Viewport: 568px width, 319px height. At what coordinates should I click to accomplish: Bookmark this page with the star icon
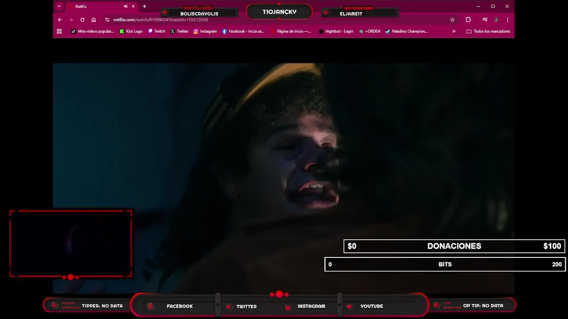(452, 20)
